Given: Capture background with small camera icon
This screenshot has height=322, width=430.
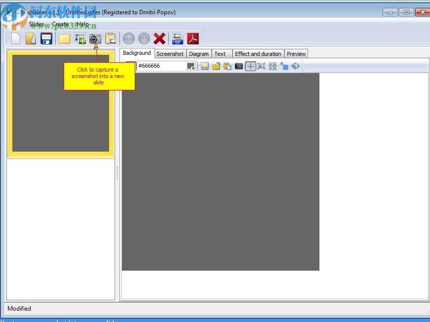Looking at the screenshot, I should pyautogui.click(x=239, y=66).
